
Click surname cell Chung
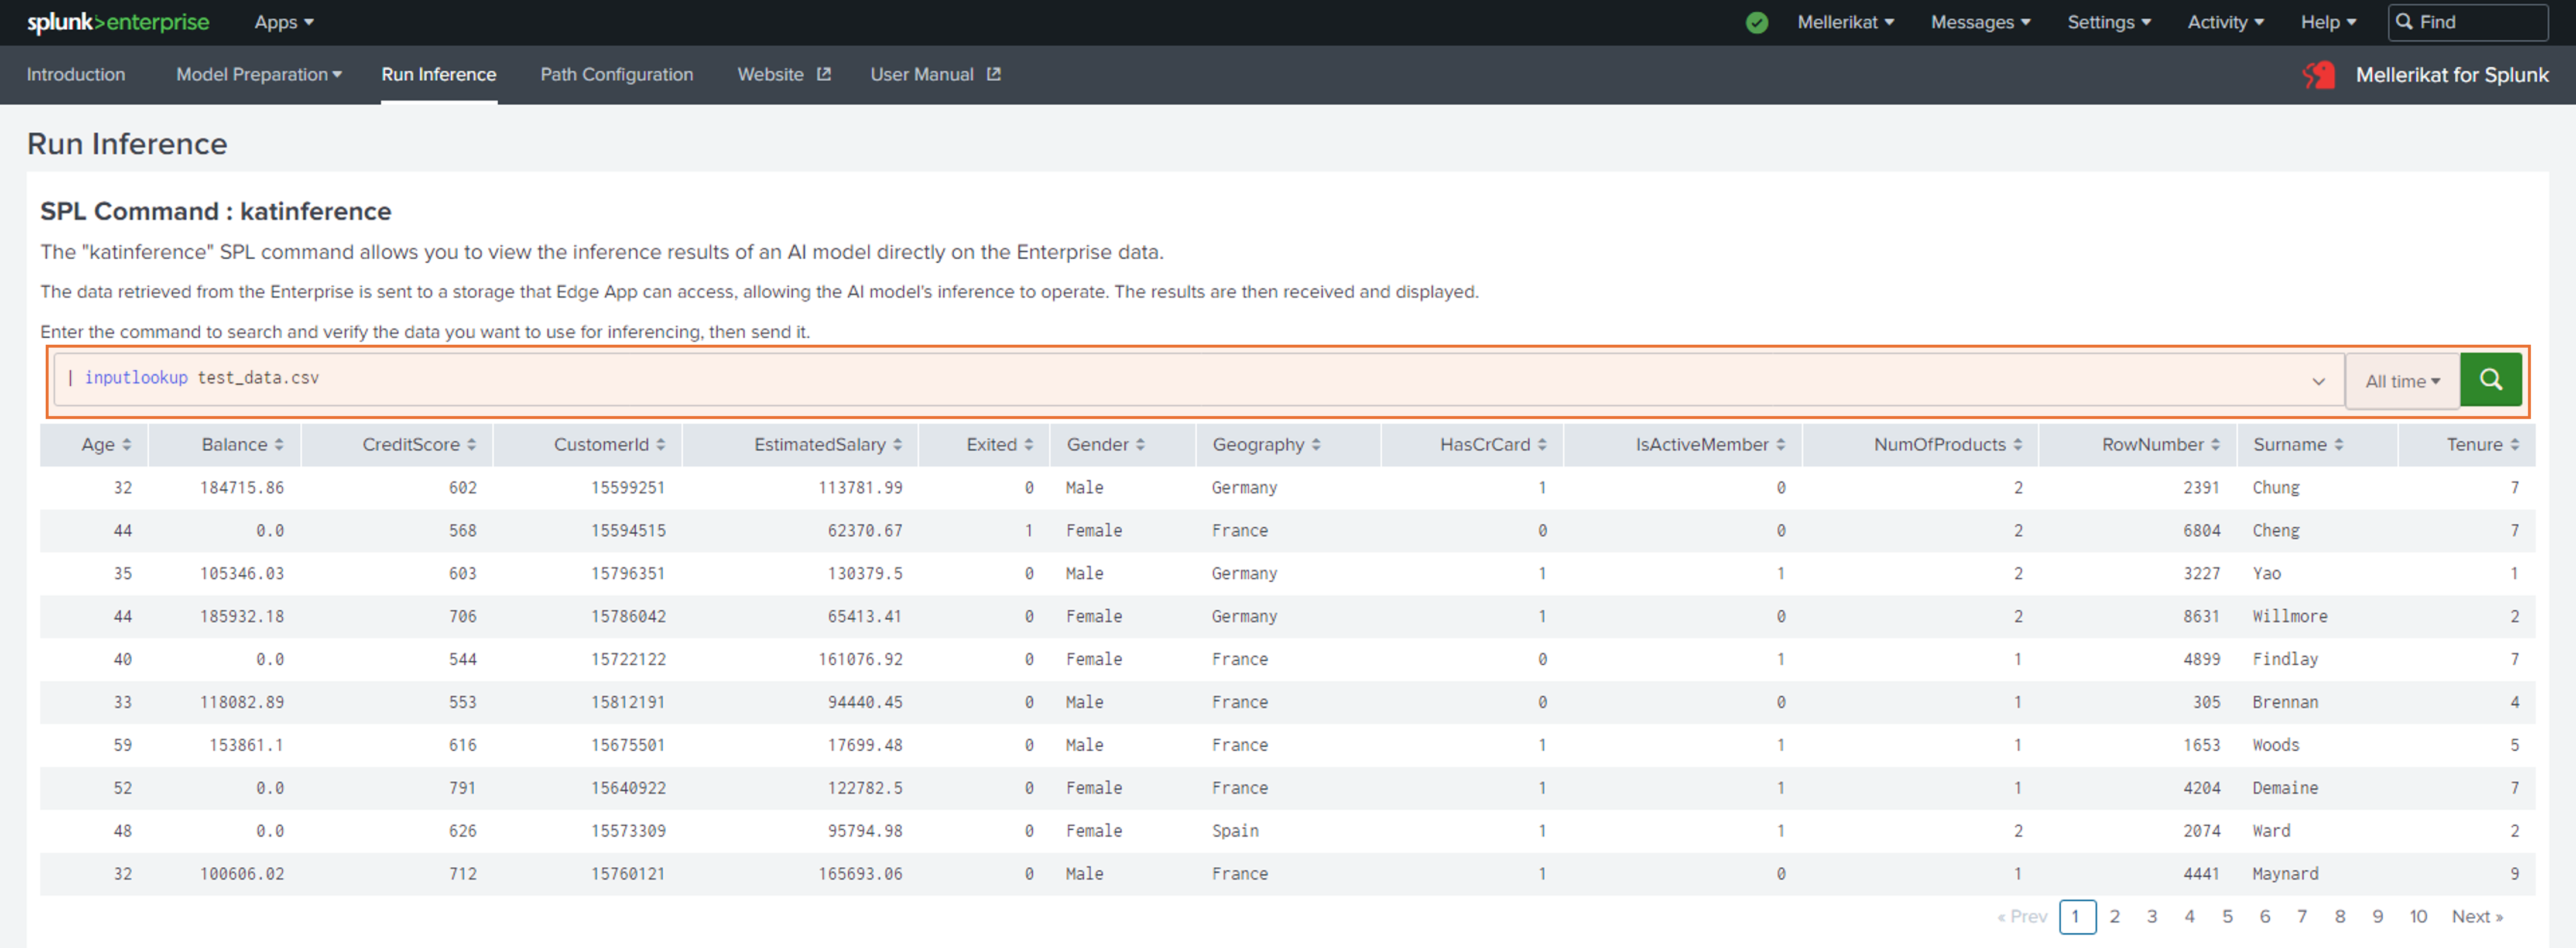(x=2275, y=488)
